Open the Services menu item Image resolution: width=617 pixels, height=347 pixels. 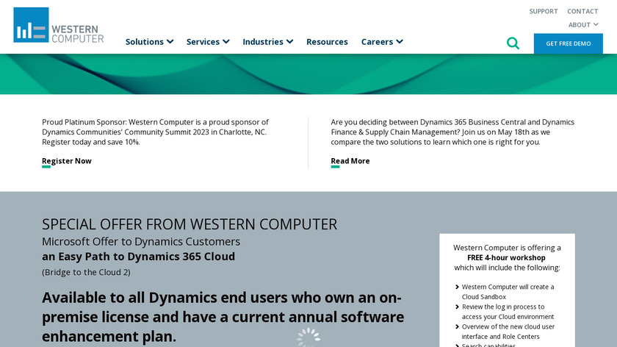point(203,42)
